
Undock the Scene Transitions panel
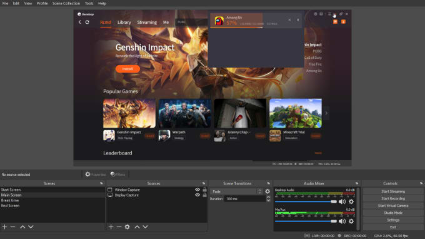tap(268, 183)
